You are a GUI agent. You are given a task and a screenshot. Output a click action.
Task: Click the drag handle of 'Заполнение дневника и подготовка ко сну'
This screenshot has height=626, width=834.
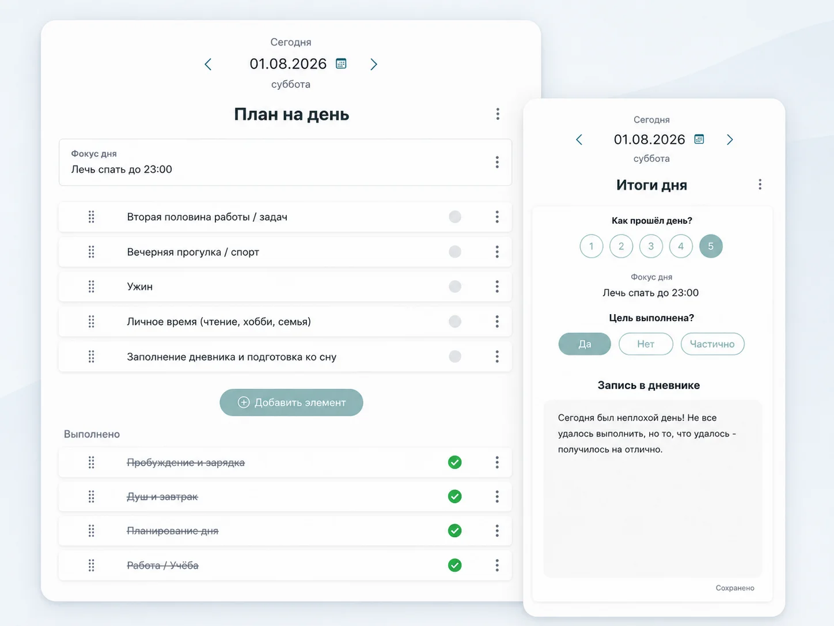tap(91, 357)
